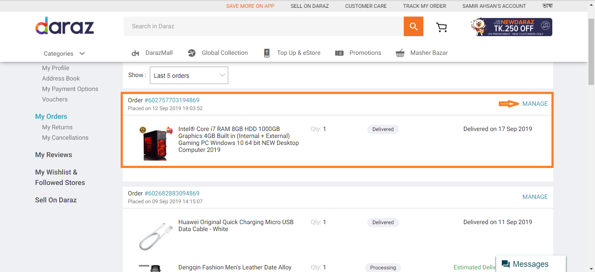Open the Promotions icon link
The height and width of the screenshot is (272, 595).
point(339,53)
